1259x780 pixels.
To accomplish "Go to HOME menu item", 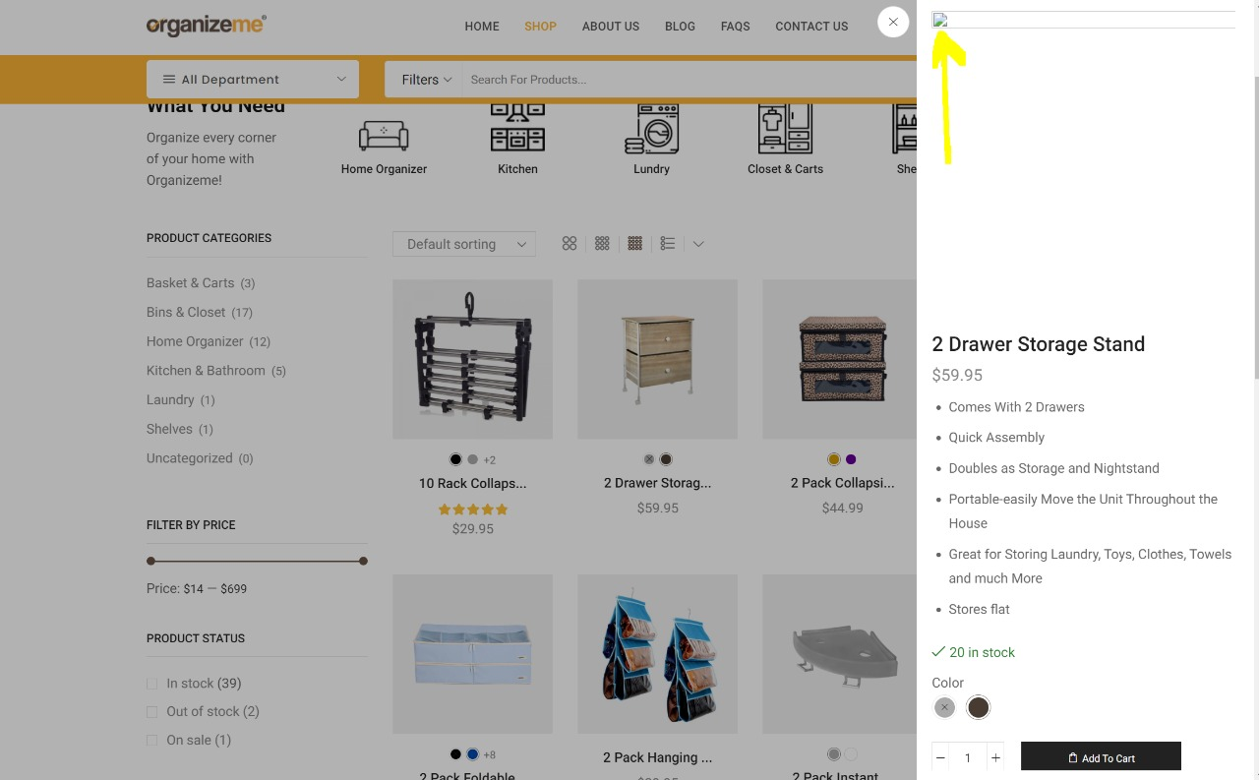I will tap(482, 27).
